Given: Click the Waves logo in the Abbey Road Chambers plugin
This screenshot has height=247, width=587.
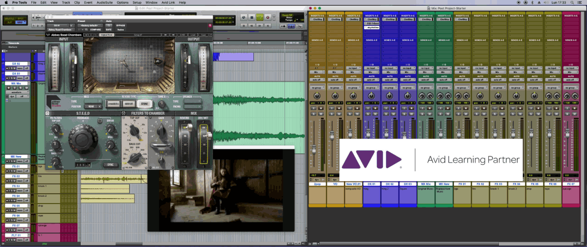Looking at the screenshot, I should point(49,35).
